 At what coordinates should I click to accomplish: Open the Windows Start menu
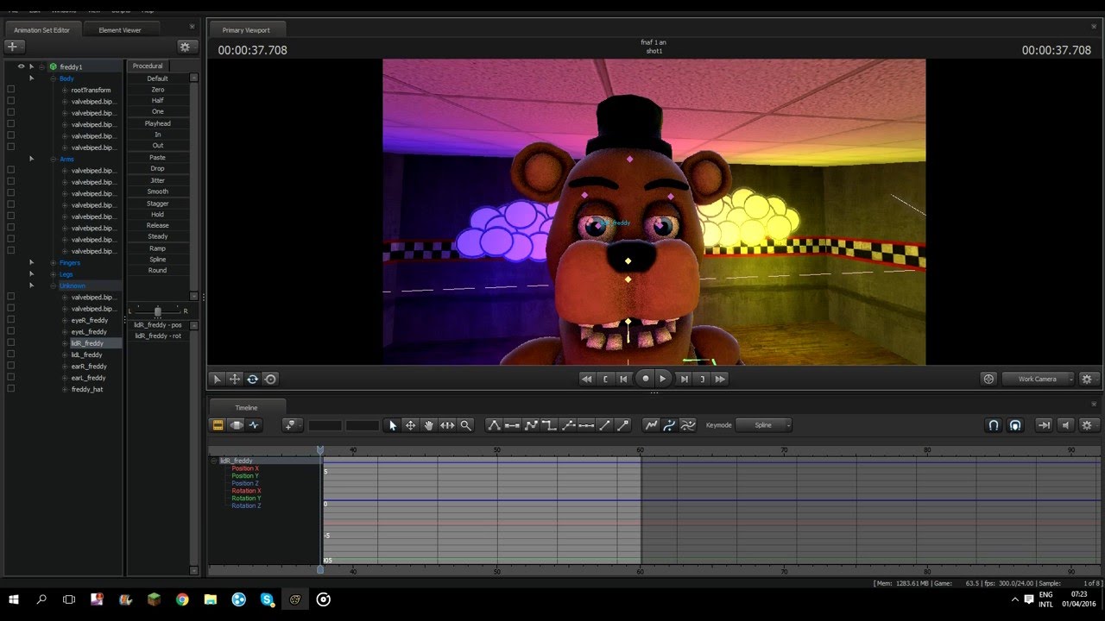tap(14, 599)
